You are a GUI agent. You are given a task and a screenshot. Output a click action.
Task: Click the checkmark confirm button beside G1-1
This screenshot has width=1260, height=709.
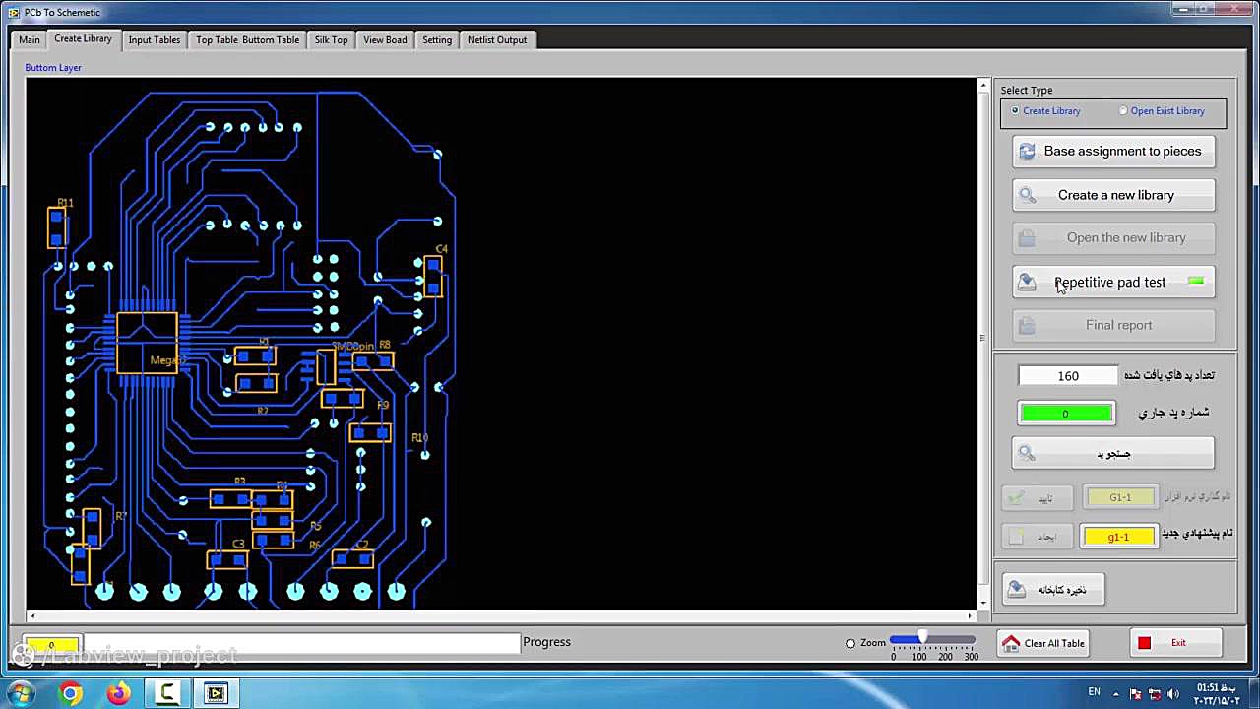(x=1037, y=498)
